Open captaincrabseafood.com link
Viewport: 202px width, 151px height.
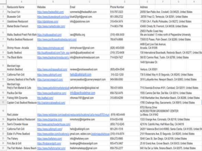(x=51, y=103)
